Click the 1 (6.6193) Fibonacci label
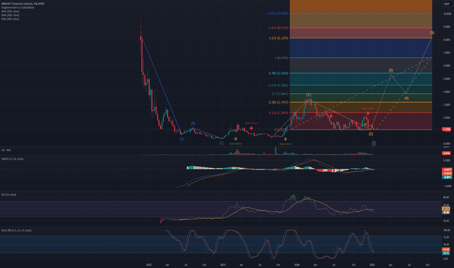The height and width of the screenshot is (268, 454). click(282, 58)
